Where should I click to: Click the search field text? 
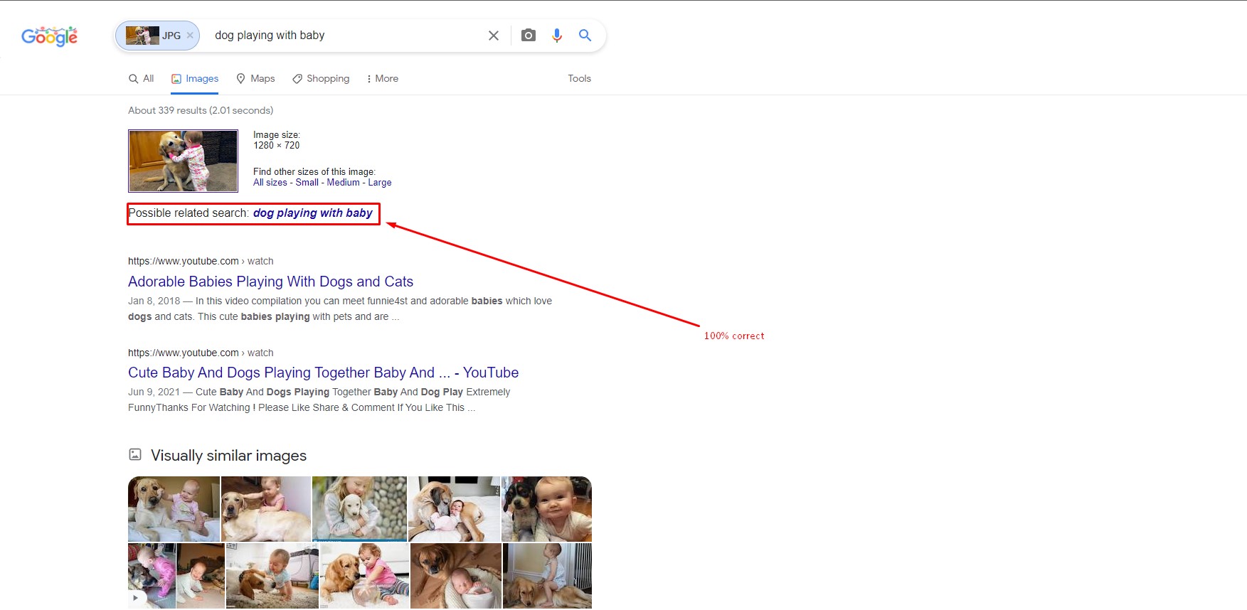click(x=270, y=36)
